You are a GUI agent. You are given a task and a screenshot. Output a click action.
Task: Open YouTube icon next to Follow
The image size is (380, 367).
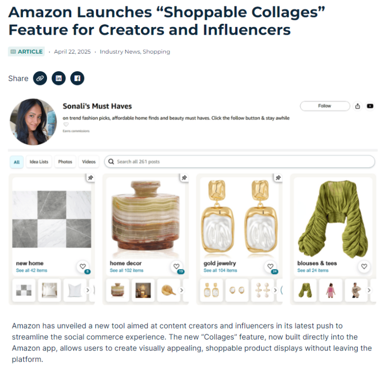click(370, 106)
